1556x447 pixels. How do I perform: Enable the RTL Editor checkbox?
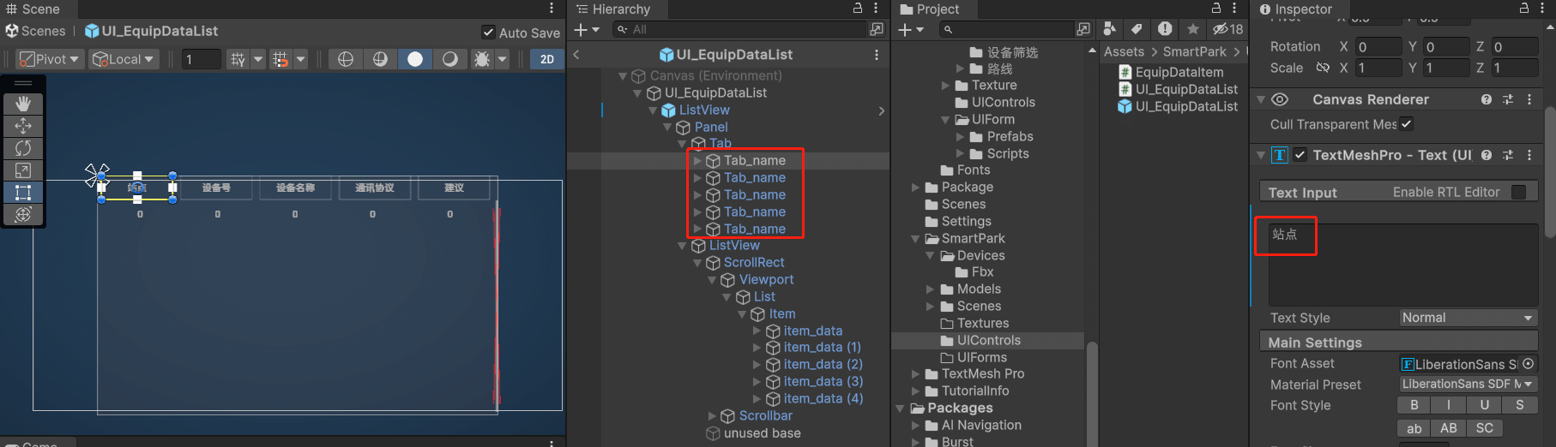1518,192
